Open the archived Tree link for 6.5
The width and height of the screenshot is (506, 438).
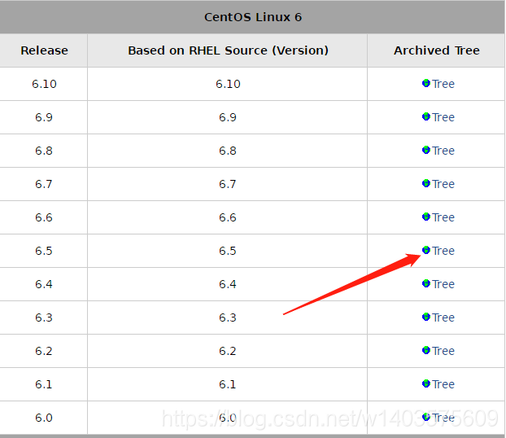443,251
